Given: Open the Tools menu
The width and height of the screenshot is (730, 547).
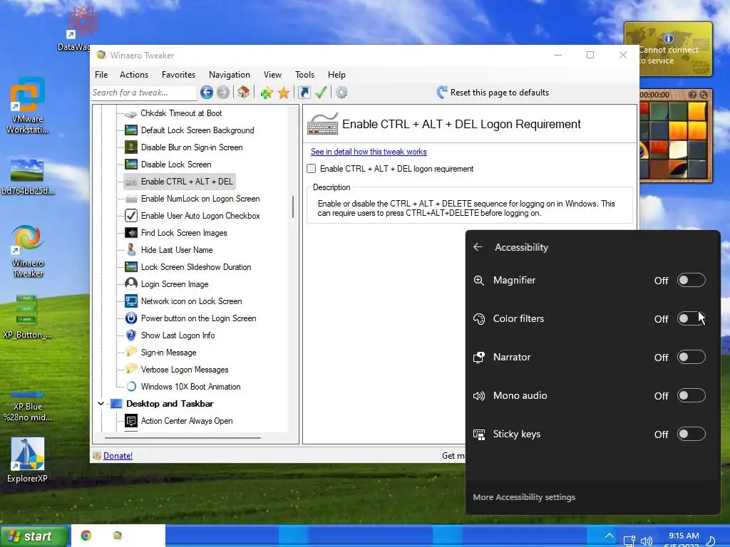Looking at the screenshot, I should [x=304, y=74].
